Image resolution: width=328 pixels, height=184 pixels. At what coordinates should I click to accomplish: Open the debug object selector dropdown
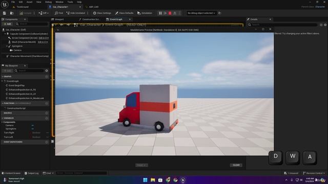coord(201,13)
